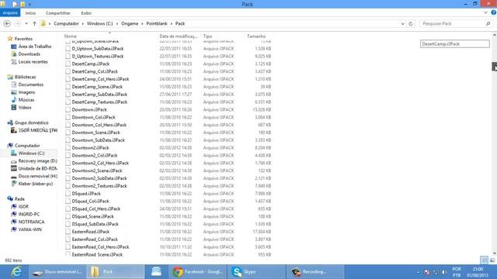Open the Help question mark icon
Image resolution: width=497 pixels, height=279 pixels.
[x=494, y=12]
